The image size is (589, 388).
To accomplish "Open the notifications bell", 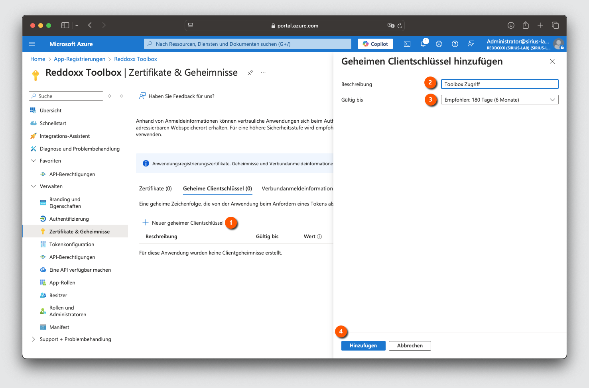I will (x=423, y=44).
